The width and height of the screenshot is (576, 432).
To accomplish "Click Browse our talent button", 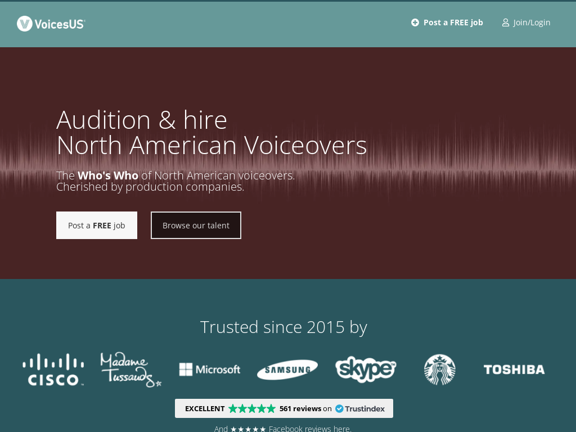I will pyautogui.click(x=196, y=225).
